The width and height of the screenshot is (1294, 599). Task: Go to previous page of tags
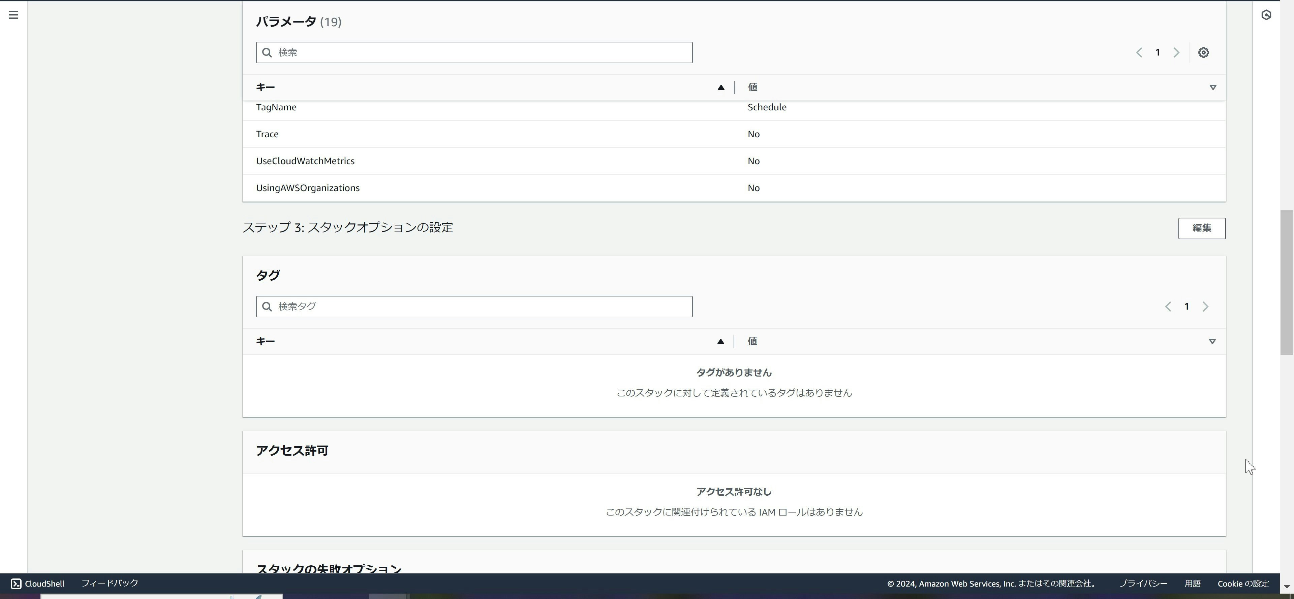tap(1168, 307)
